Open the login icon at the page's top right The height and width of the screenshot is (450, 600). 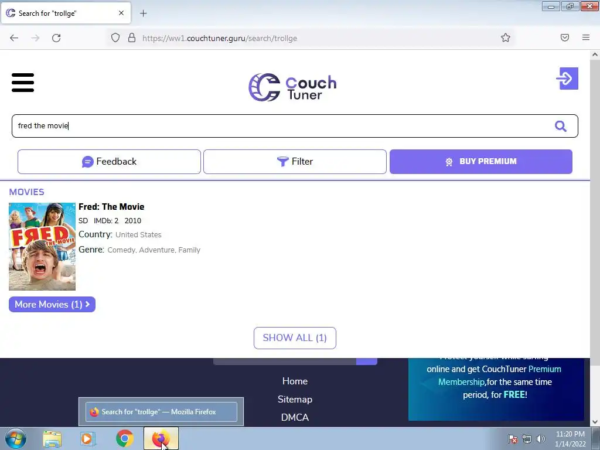(567, 79)
